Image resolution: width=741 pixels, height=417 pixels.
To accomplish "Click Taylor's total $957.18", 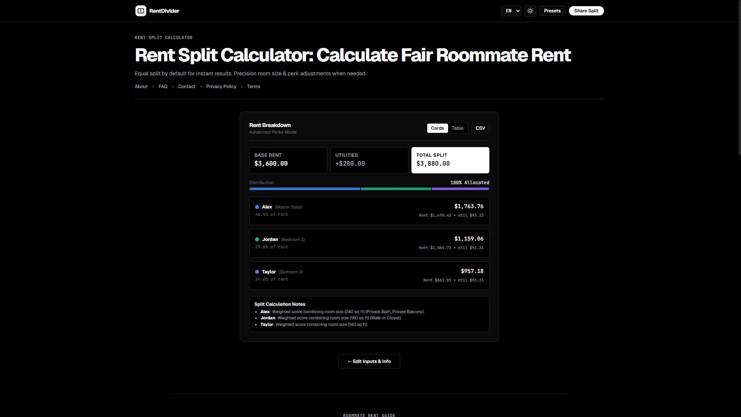I will click(472, 271).
